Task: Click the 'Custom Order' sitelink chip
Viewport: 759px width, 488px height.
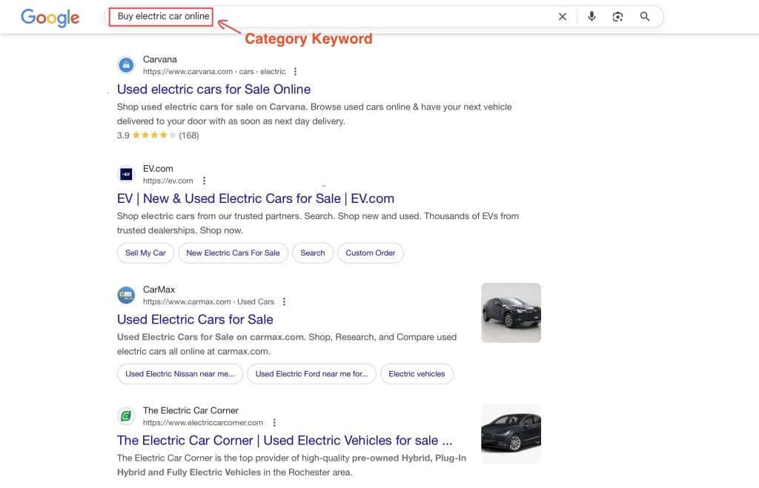Action: click(x=371, y=253)
